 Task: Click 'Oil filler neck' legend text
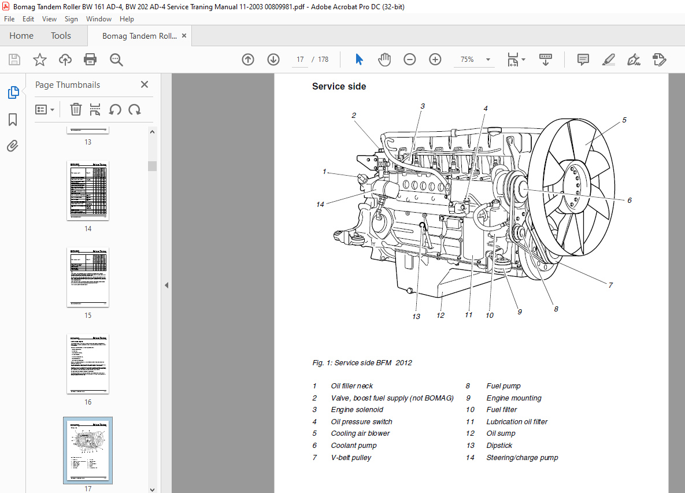pos(351,386)
